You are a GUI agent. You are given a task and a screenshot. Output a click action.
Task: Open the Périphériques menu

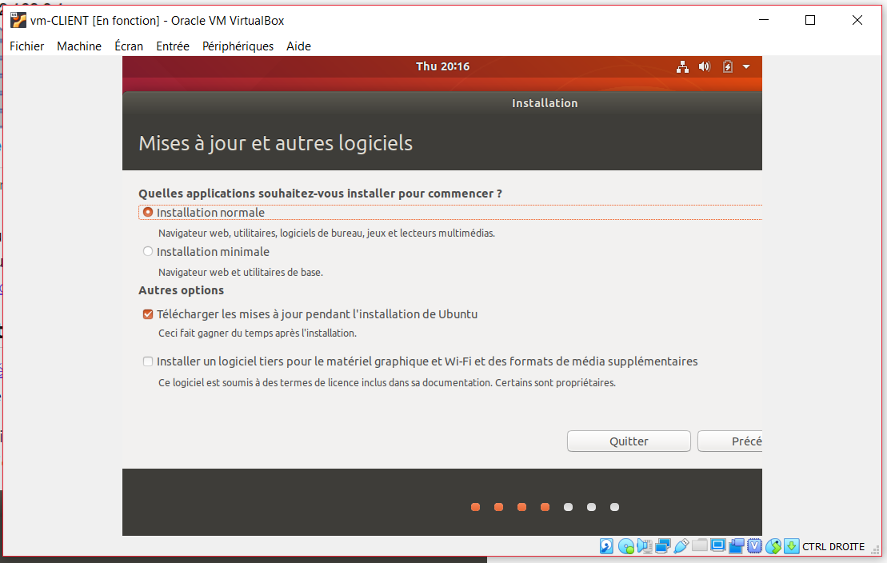pyautogui.click(x=238, y=46)
